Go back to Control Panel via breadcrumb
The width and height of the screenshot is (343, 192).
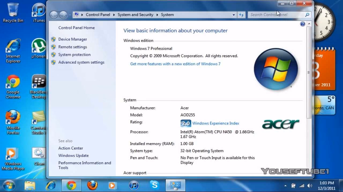(98, 15)
